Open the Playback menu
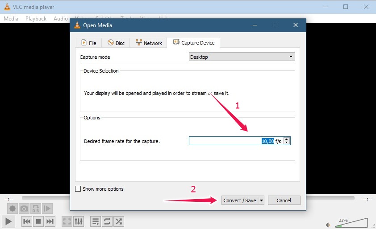This screenshot has height=229, width=376. 36,18
